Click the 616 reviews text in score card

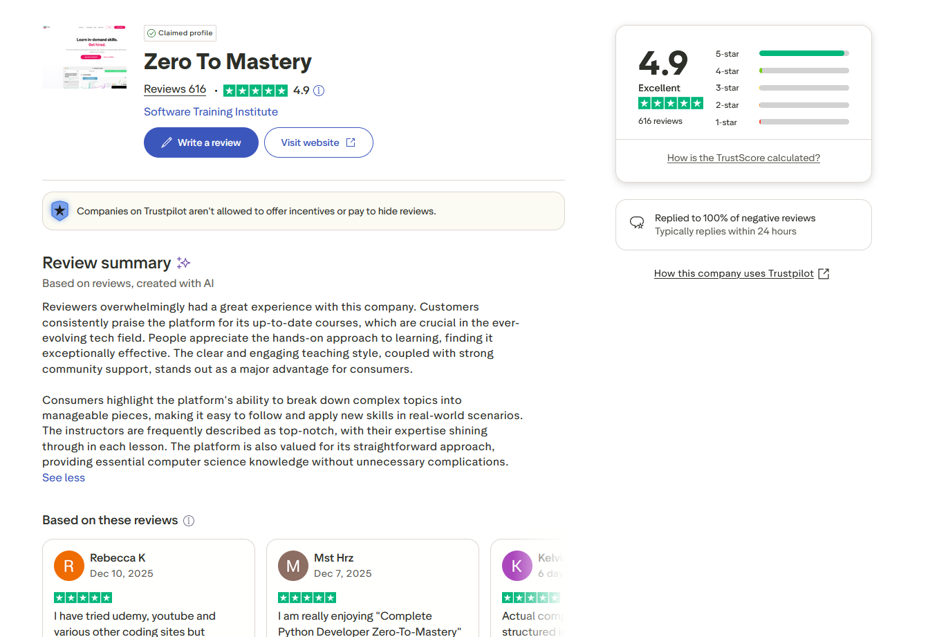tap(660, 121)
